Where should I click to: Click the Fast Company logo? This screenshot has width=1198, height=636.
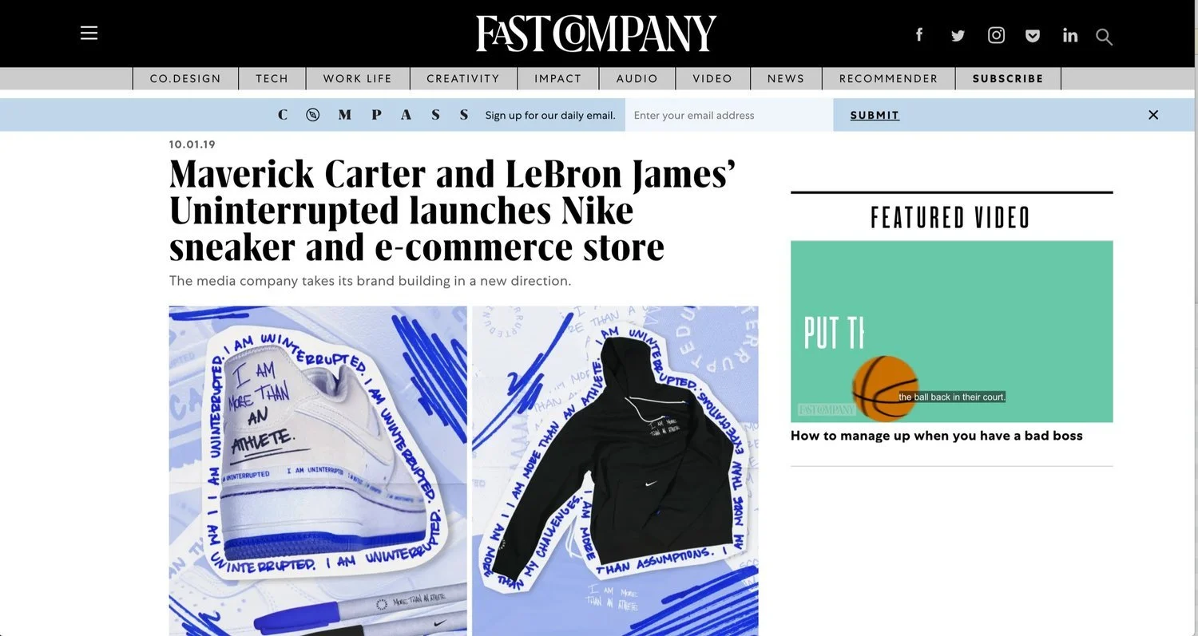coord(597,34)
